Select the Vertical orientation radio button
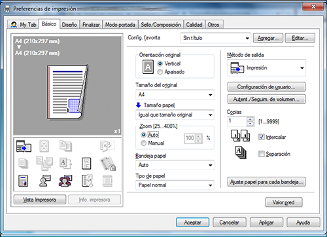Image resolution: width=327 pixels, height=237 pixels. coord(160,64)
